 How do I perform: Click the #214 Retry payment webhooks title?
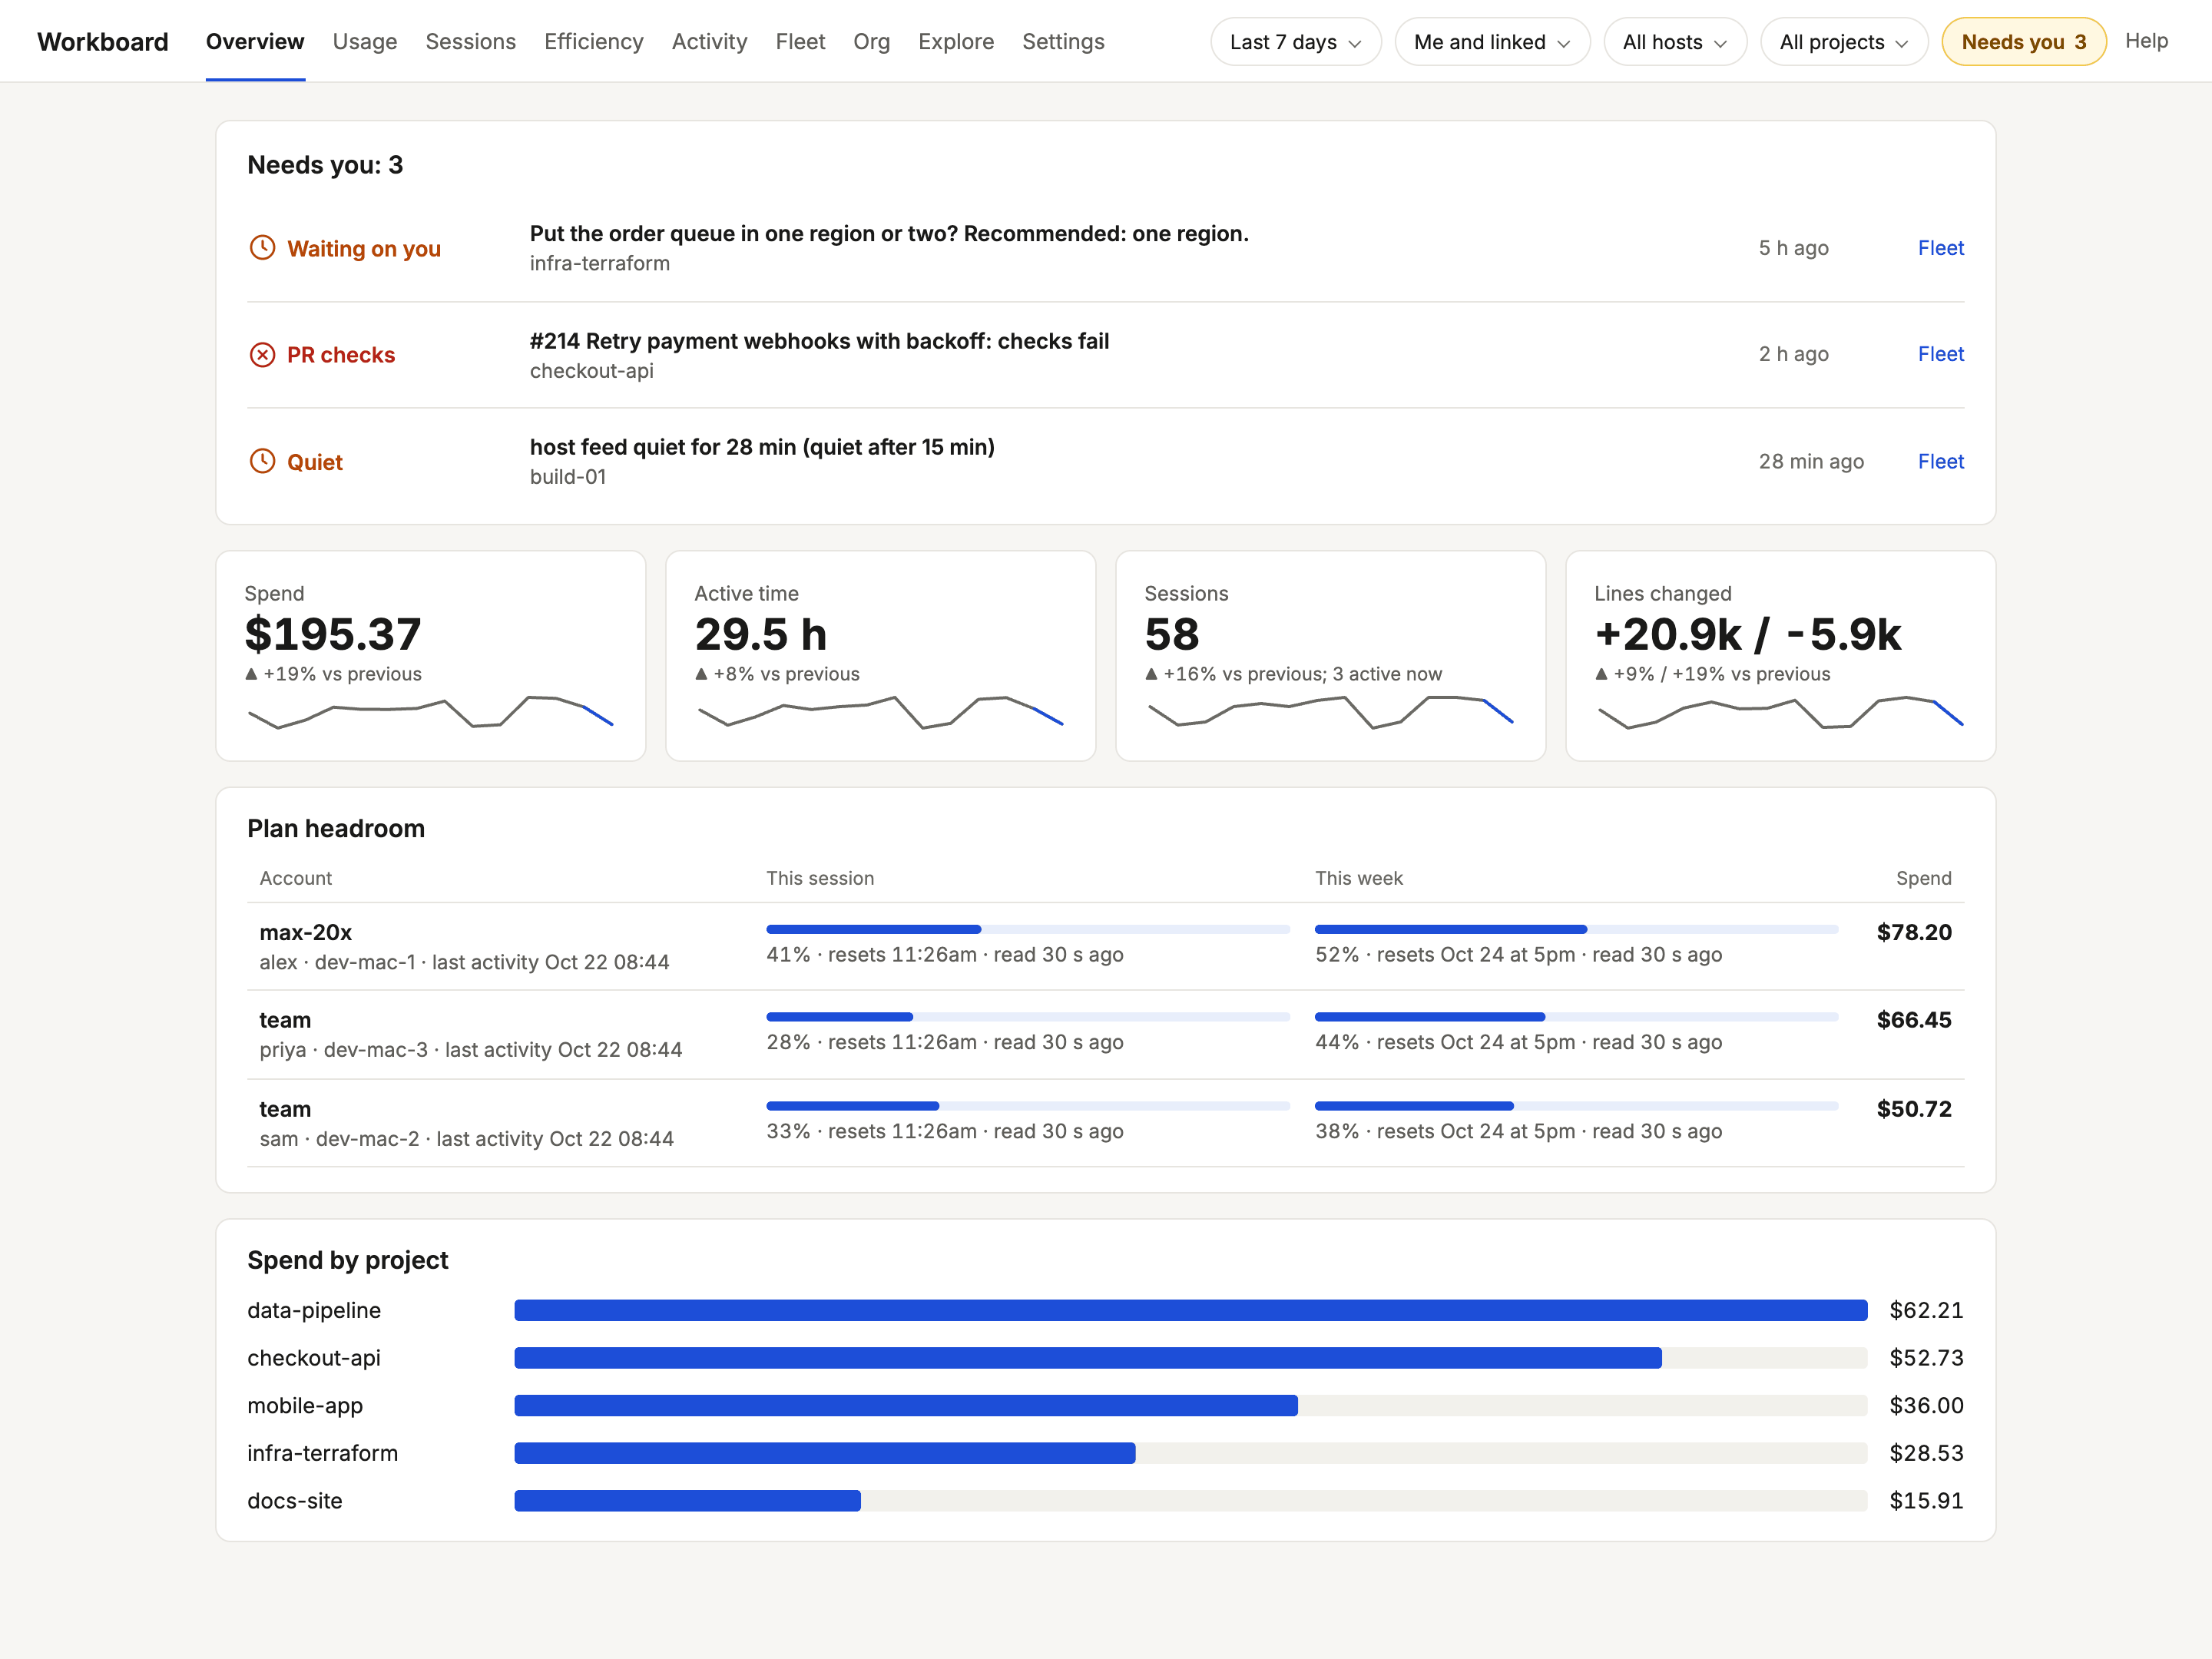(x=819, y=341)
